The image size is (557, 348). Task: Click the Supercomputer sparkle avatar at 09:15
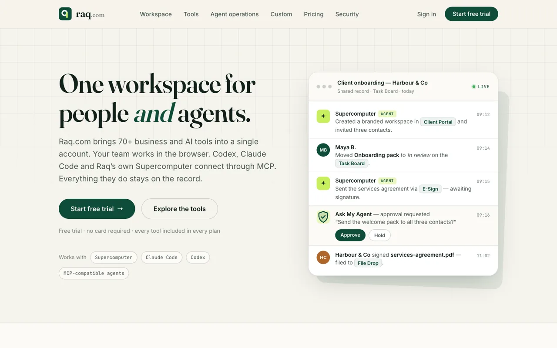pos(323,183)
